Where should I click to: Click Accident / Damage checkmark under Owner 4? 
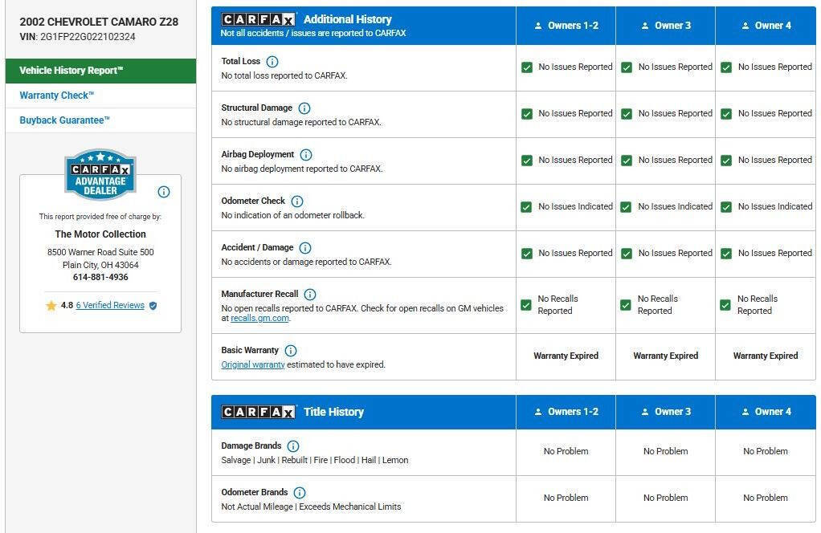pos(726,254)
